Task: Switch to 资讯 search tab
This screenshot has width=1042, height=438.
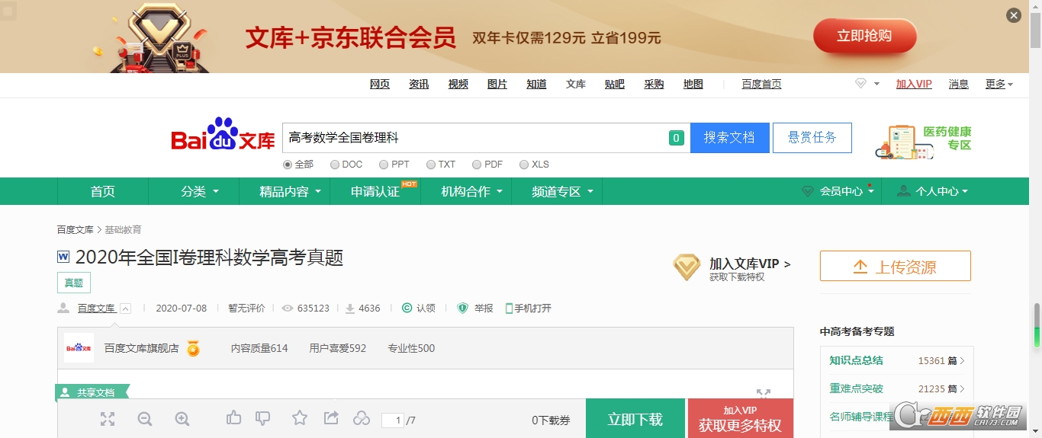Action: pyautogui.click(x=419, y=85)
